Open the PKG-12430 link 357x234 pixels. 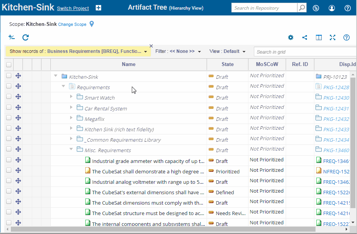(336, 98)
